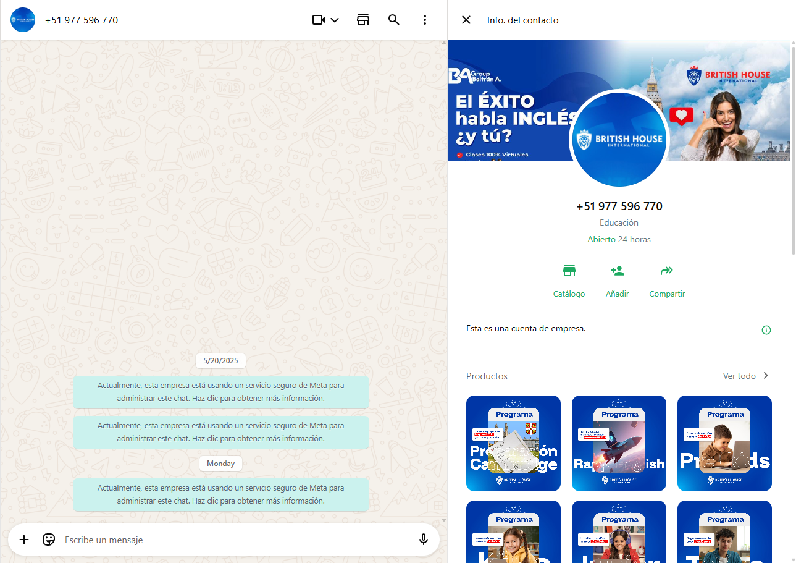This screenshot has width=796, height=563.
Task: Click the Monday date label
Action: coord(221,464)
